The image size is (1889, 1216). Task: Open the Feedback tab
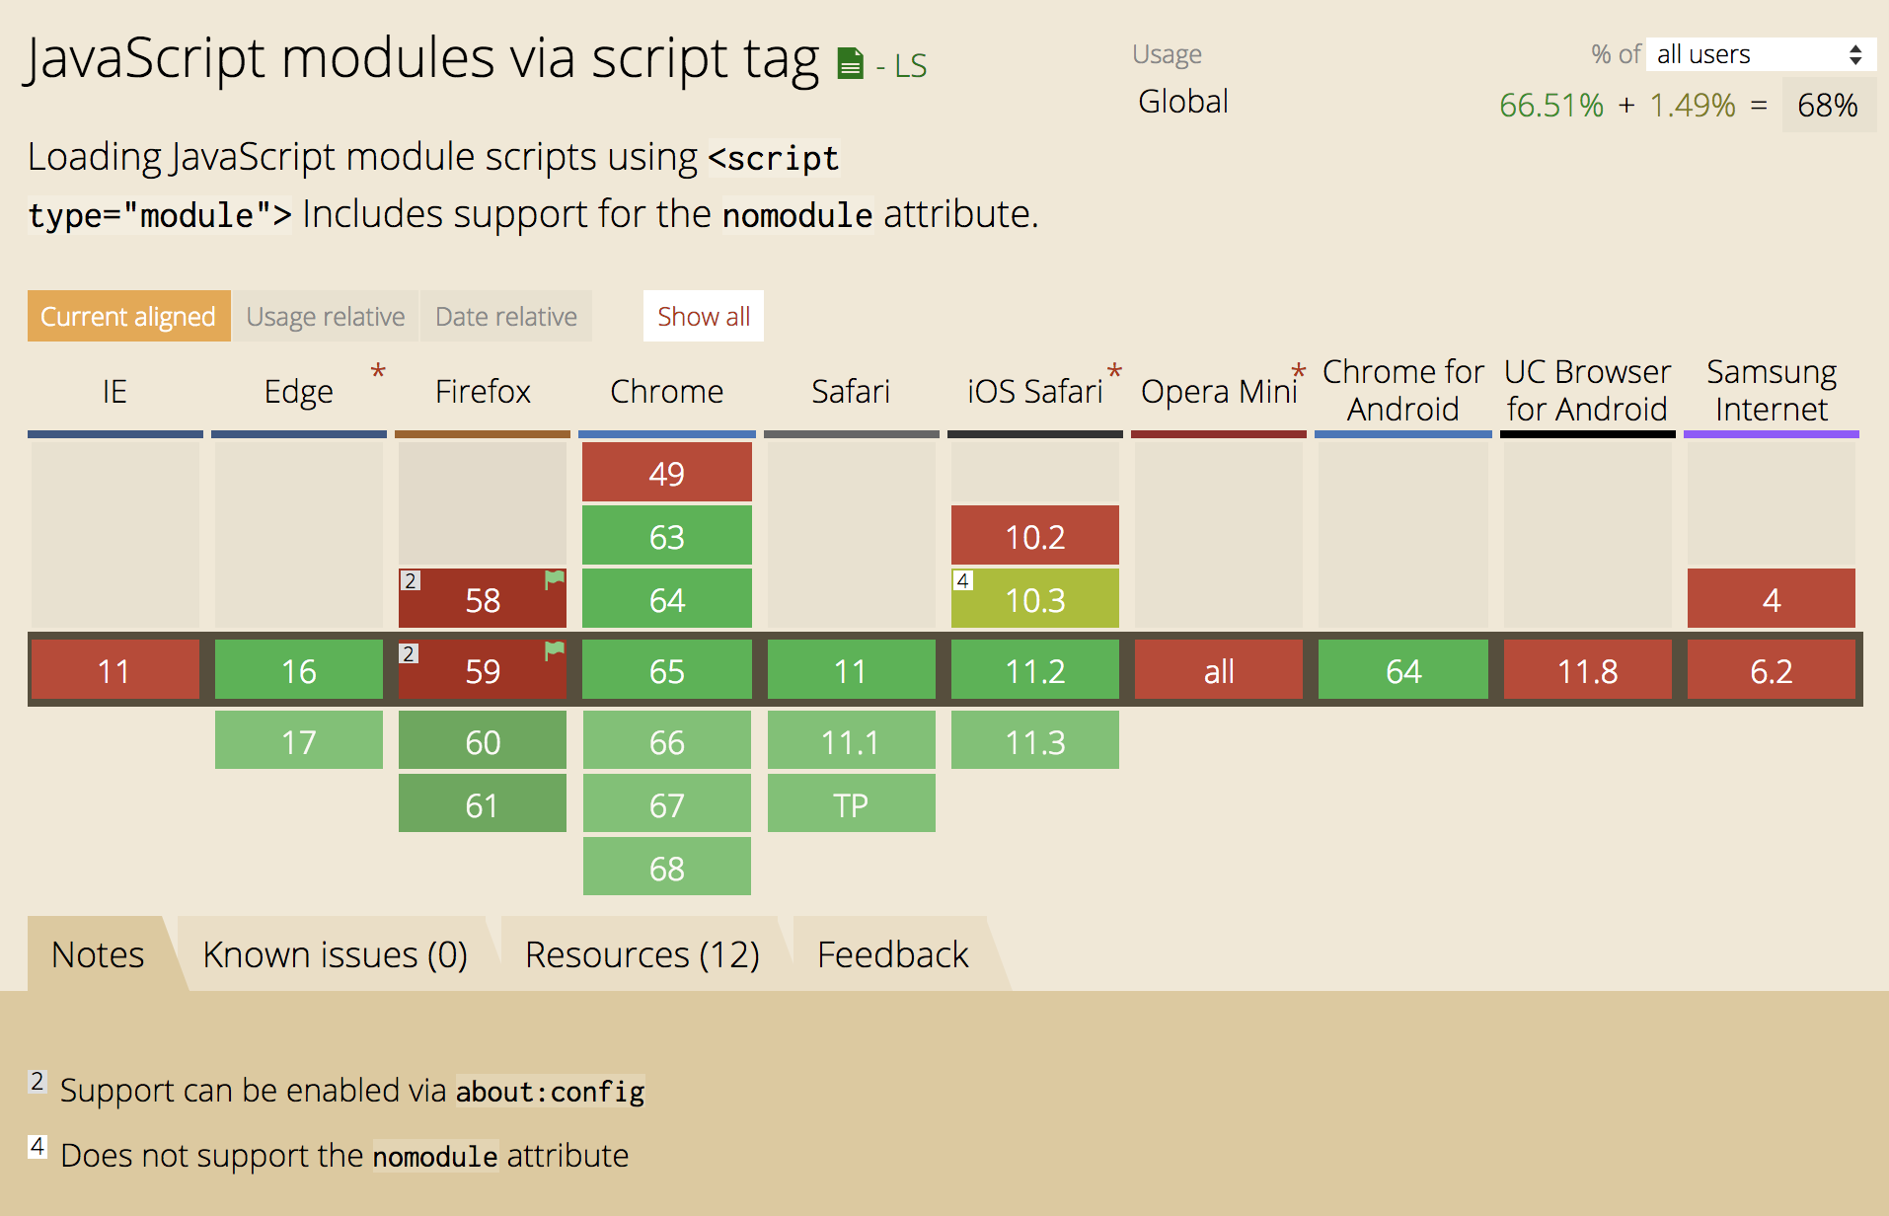point(893,954)
